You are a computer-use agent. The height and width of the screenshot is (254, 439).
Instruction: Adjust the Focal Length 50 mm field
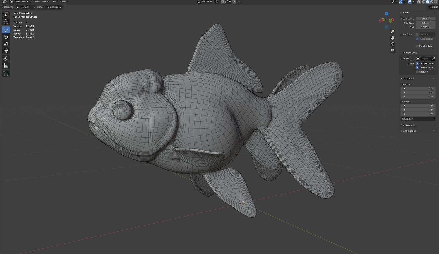coord(426,19)
